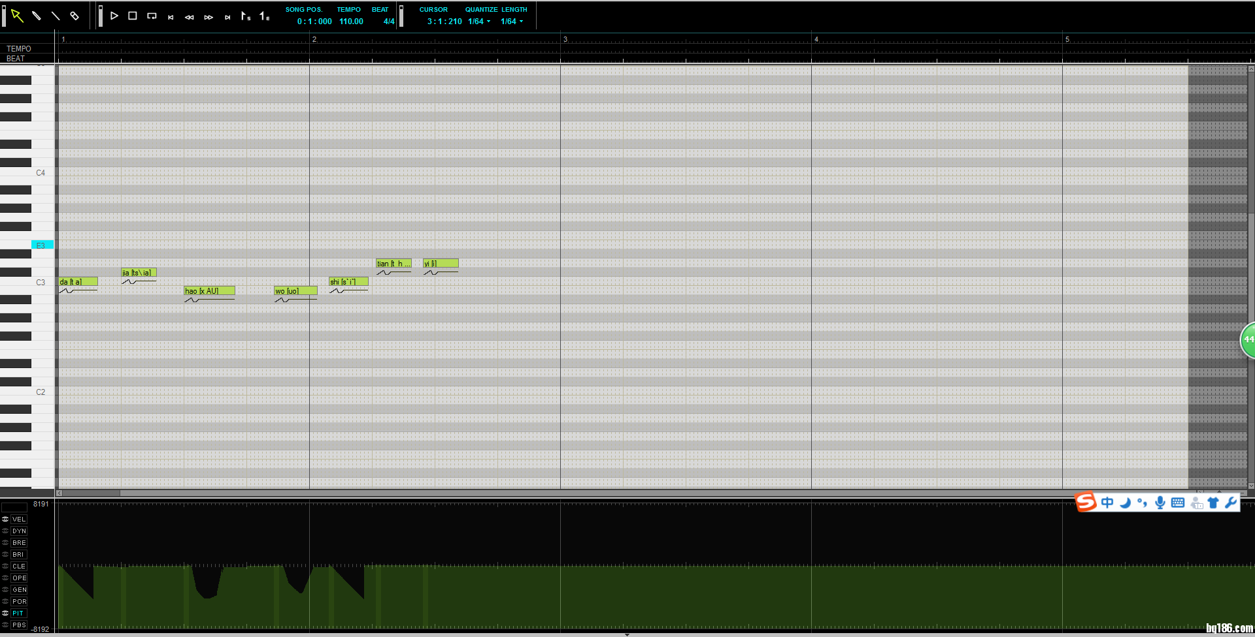
Task: Toggle visibility eye for GEN parameter
Action: (x=5, y=590)
